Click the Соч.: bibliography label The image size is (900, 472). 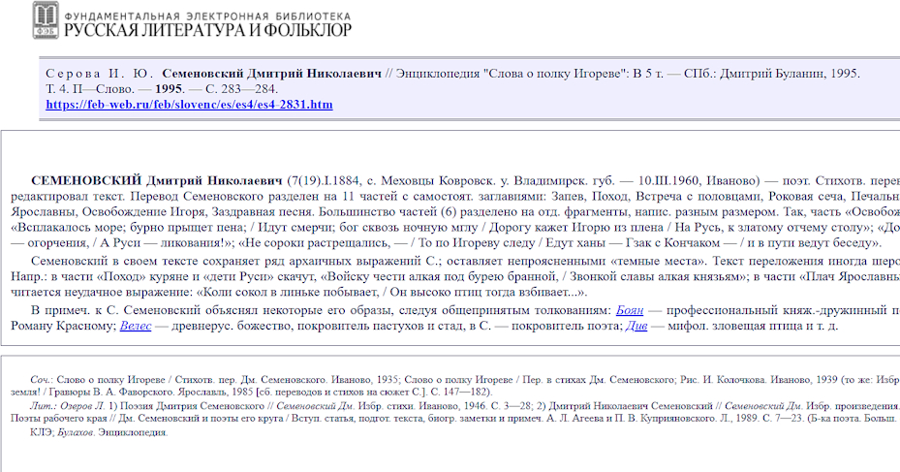(42, 380)
